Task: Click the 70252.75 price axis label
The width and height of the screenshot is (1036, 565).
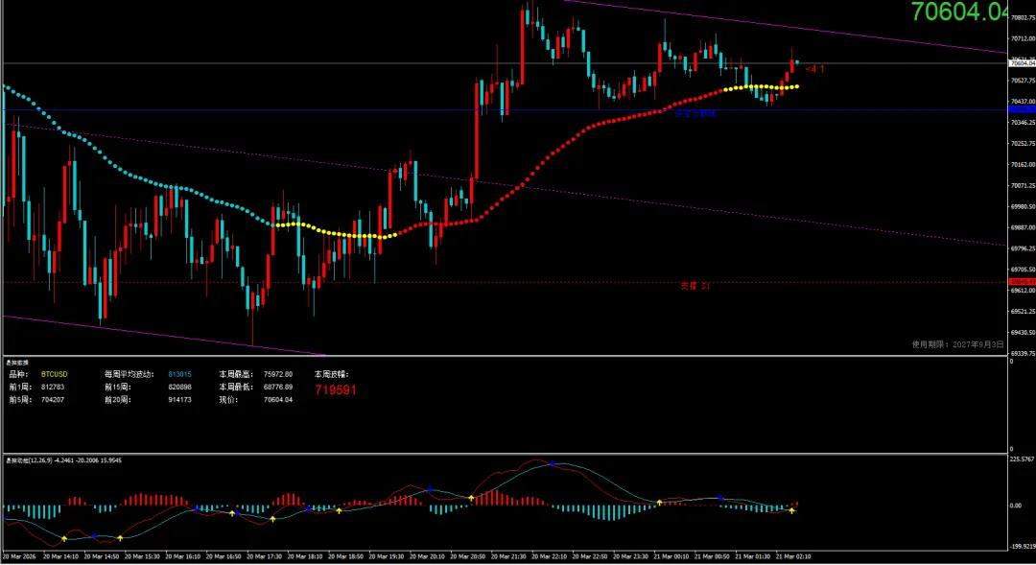Action: pos(1023,144)
